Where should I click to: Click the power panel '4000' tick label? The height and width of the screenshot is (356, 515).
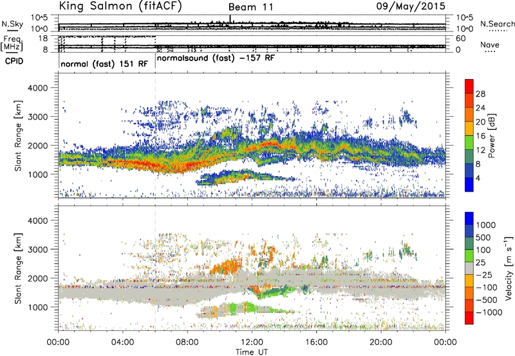(x=37, y=88)
